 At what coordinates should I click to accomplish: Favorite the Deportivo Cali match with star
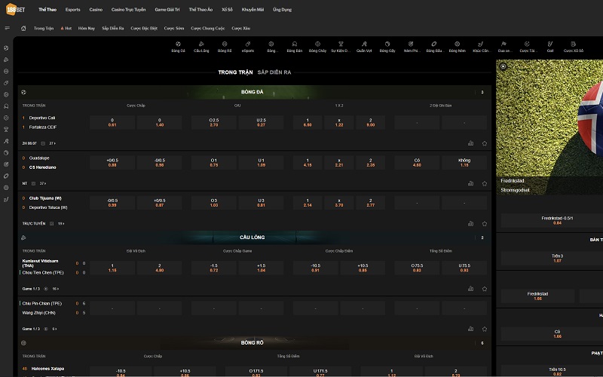coord(485,143)
